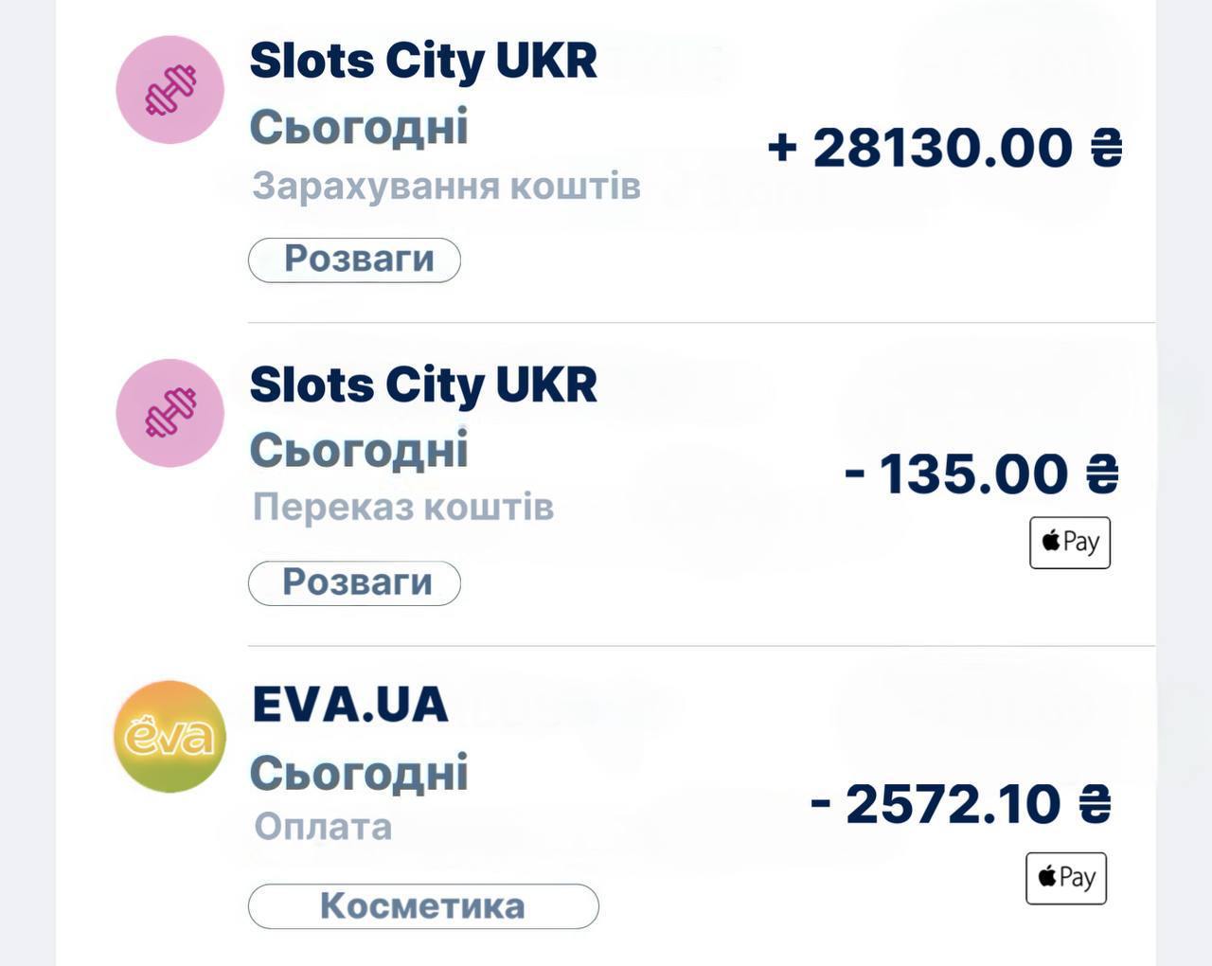Click the Сьогодні date above Переказ коштів
Image resolution: width=1212 pixels, height=966 pixels.
click(359, 450)
